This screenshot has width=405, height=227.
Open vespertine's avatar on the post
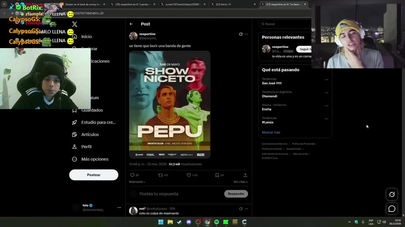point(133,36)
